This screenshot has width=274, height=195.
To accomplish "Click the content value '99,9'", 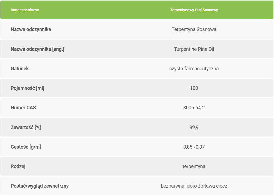I will coord(194,127).
